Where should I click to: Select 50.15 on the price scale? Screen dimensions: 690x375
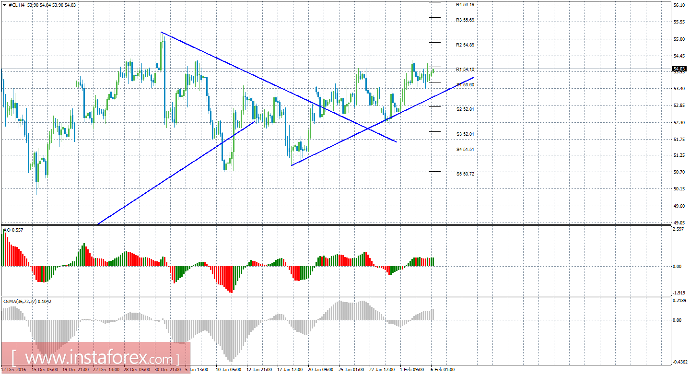pyautogui.click(x=679, y=189)
